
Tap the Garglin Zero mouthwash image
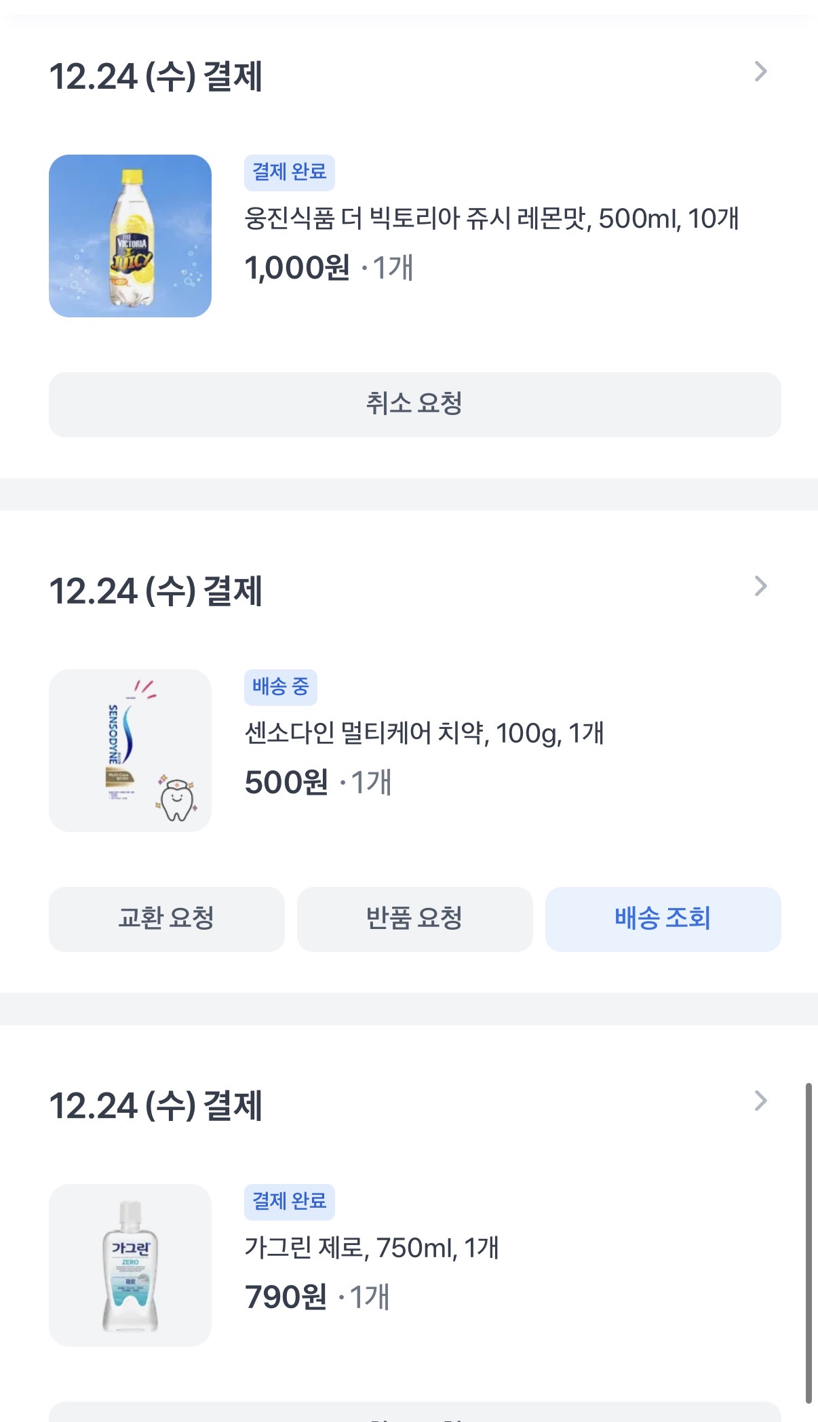pyautogui.click(x=130, y=1265)
